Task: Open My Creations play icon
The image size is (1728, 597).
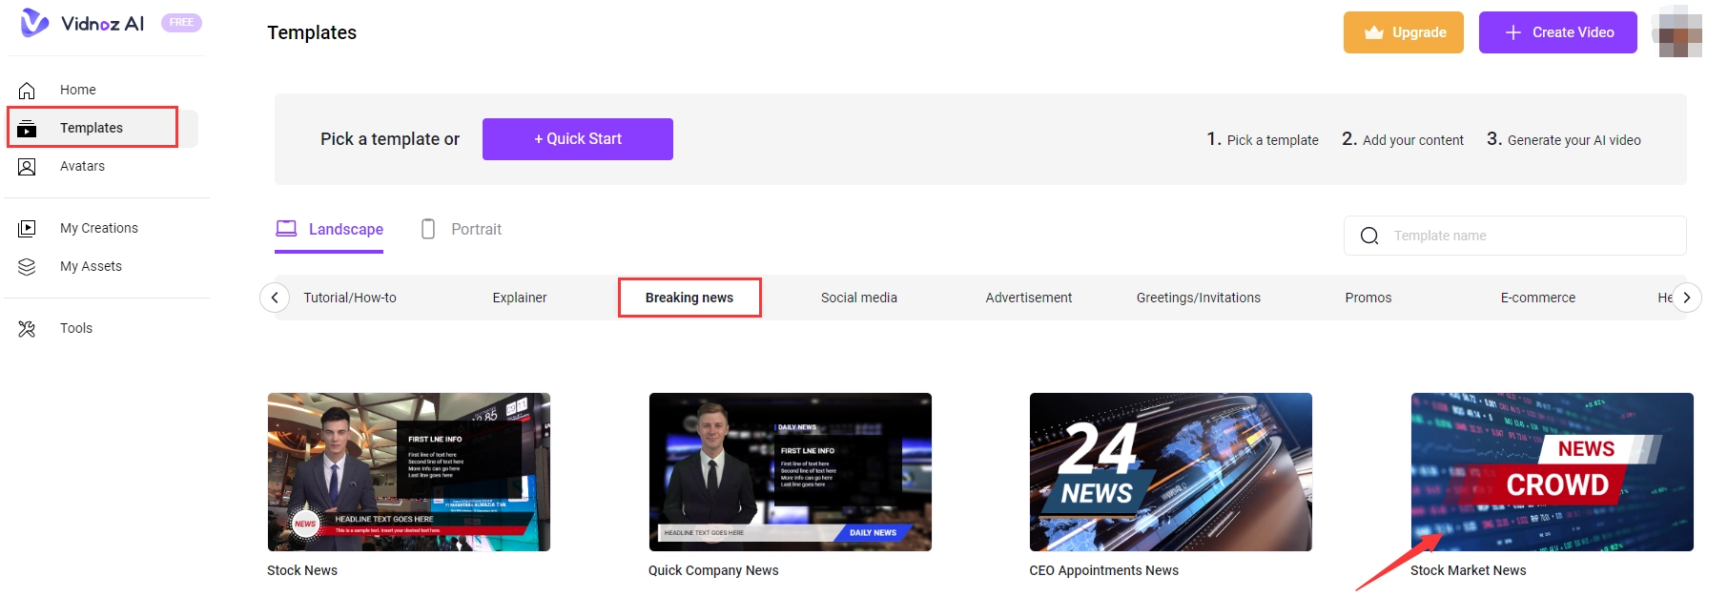Action: pos(27,229)
